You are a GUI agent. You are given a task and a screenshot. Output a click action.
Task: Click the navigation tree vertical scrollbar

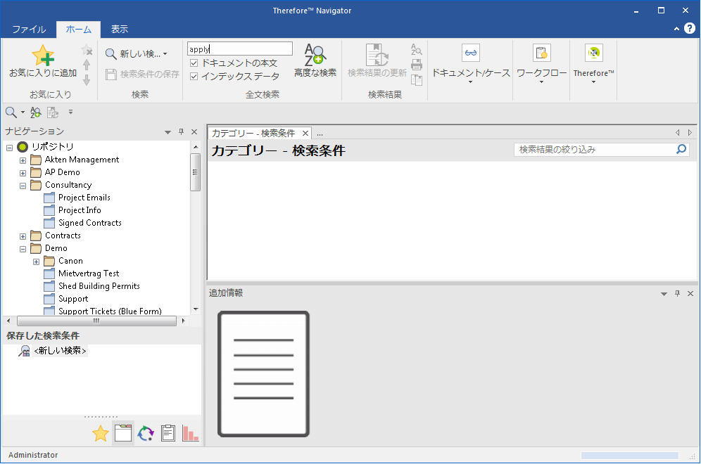(196, 172)
